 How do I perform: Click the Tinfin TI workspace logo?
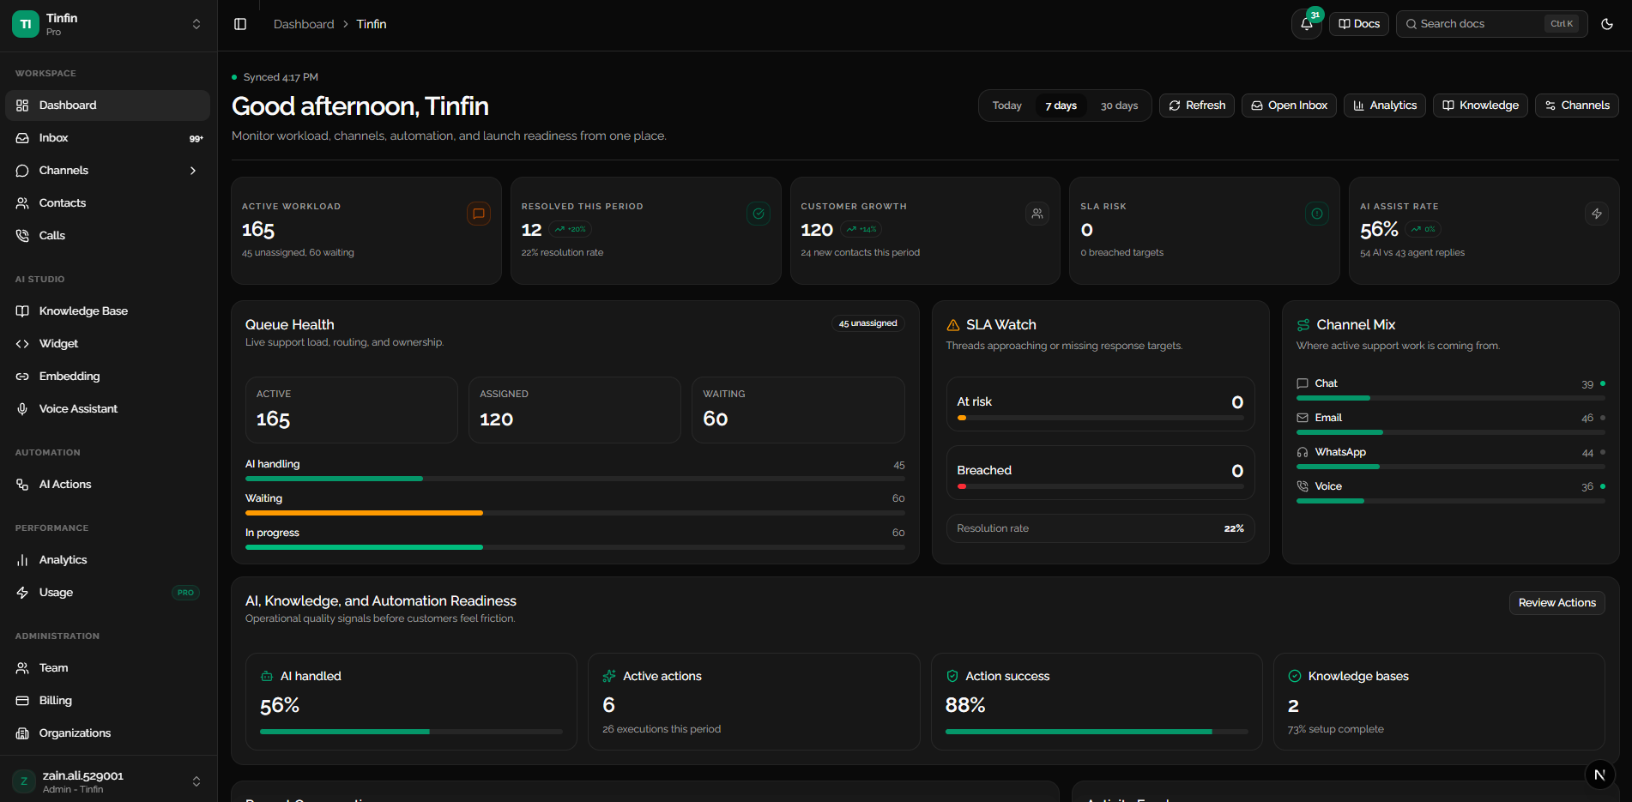(26, 24)
